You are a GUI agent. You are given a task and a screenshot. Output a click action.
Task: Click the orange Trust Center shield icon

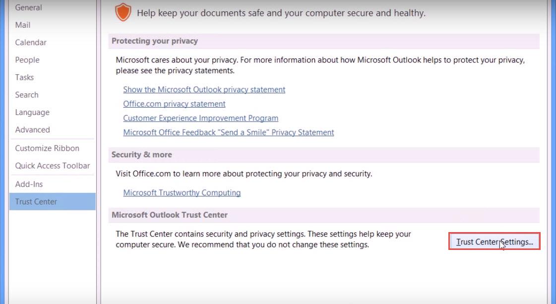(x=123, y=12)
